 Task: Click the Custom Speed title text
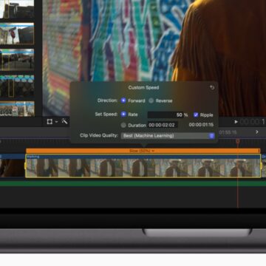[x=143, y=88]
